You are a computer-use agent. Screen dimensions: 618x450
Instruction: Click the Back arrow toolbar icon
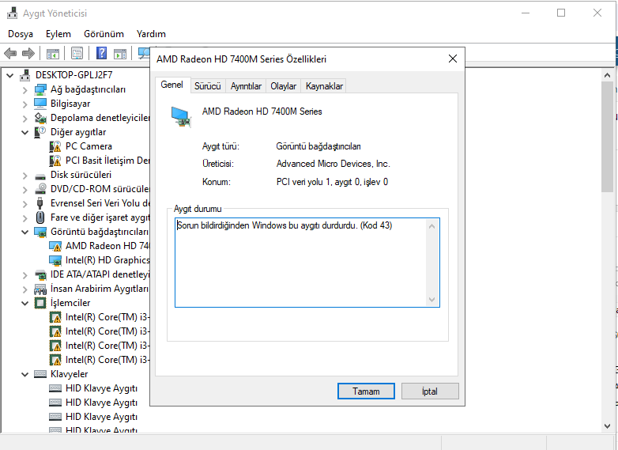(x=10, y=53)
